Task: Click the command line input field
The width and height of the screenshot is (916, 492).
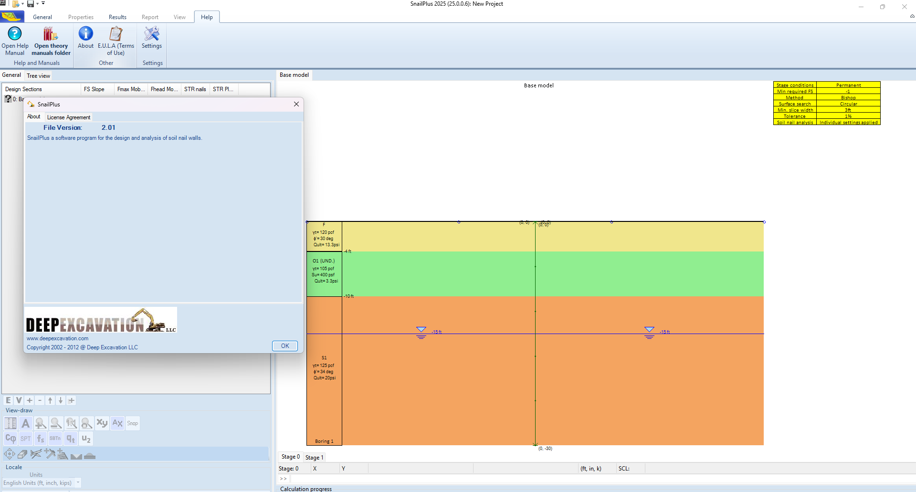Action: (602, 479)
